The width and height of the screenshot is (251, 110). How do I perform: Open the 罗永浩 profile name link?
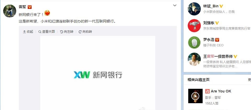(209, 40)
